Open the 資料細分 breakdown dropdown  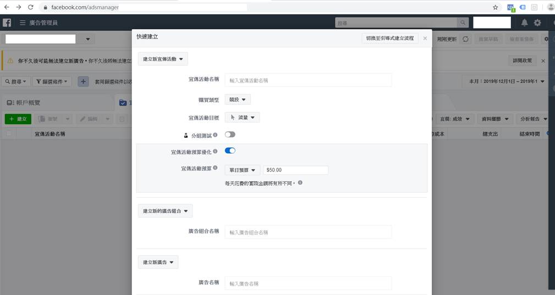495,119
